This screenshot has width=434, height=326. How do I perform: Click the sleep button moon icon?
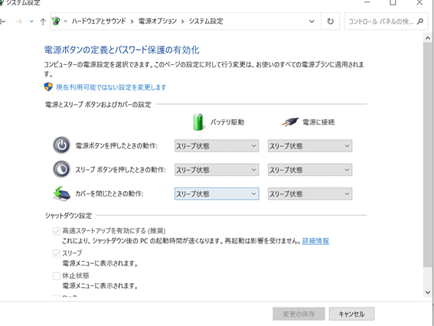point(61,169)
